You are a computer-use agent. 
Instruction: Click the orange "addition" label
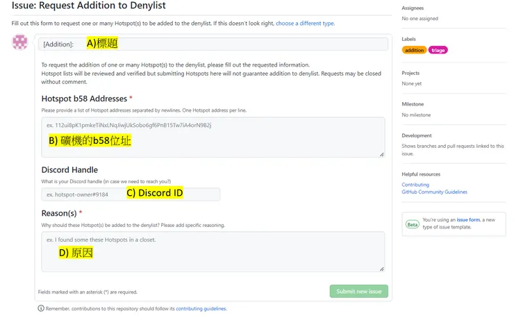414,50
